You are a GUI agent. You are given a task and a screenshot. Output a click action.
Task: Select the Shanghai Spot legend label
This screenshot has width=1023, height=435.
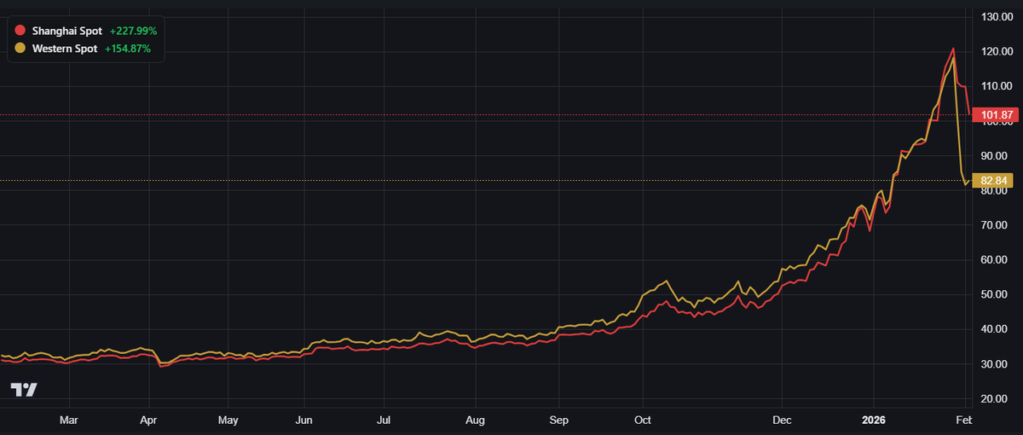coord(66,31)
